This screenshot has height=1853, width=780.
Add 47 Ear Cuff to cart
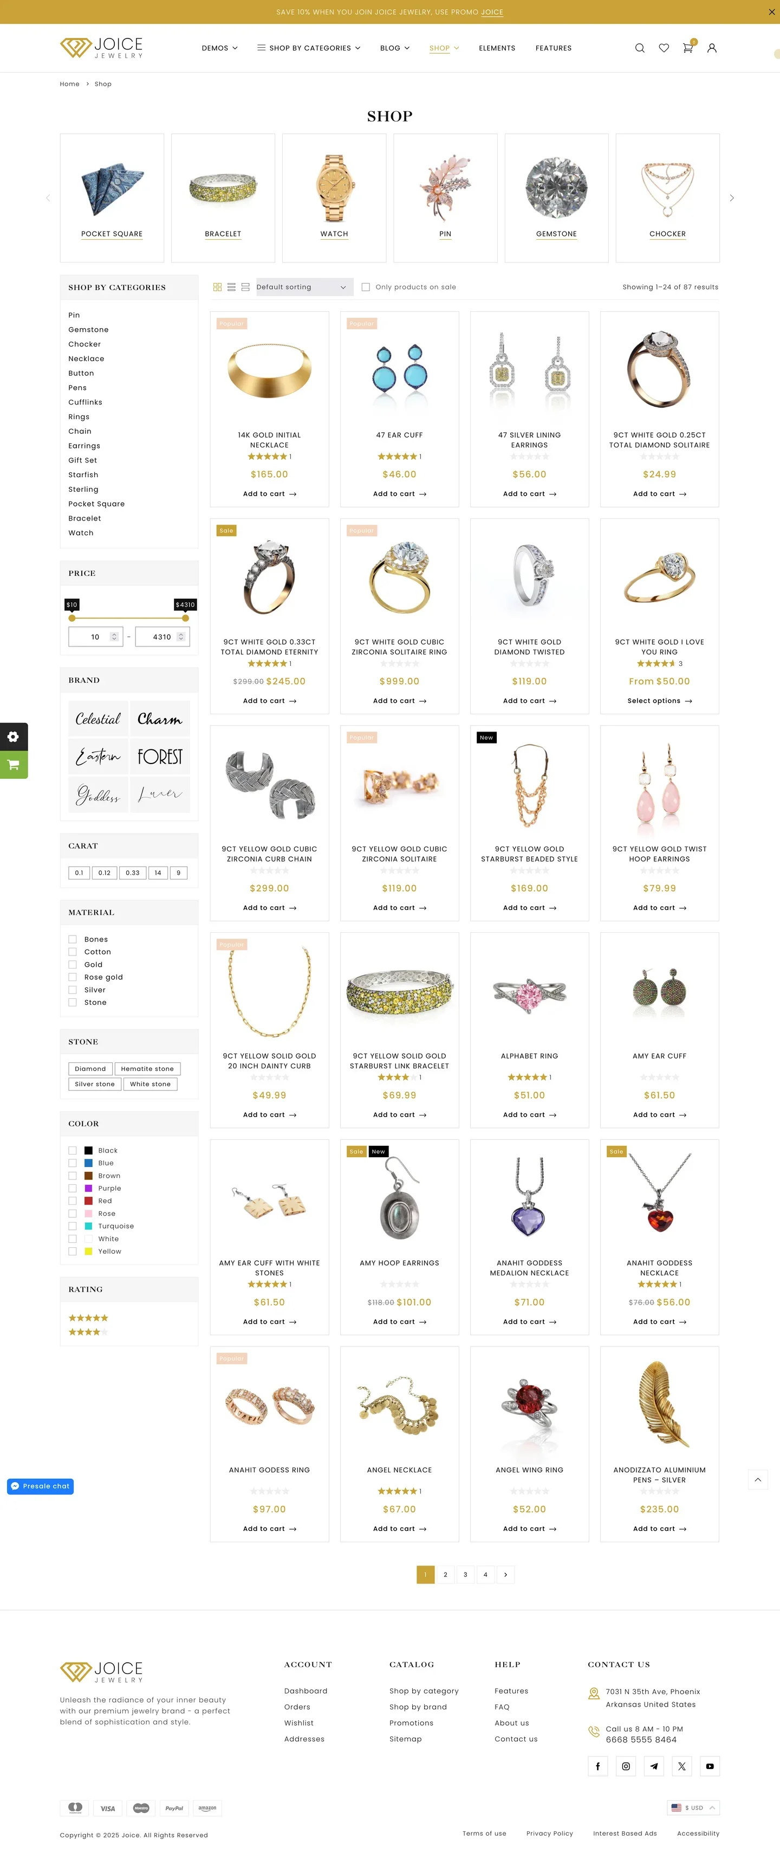[x=399, y=494]
